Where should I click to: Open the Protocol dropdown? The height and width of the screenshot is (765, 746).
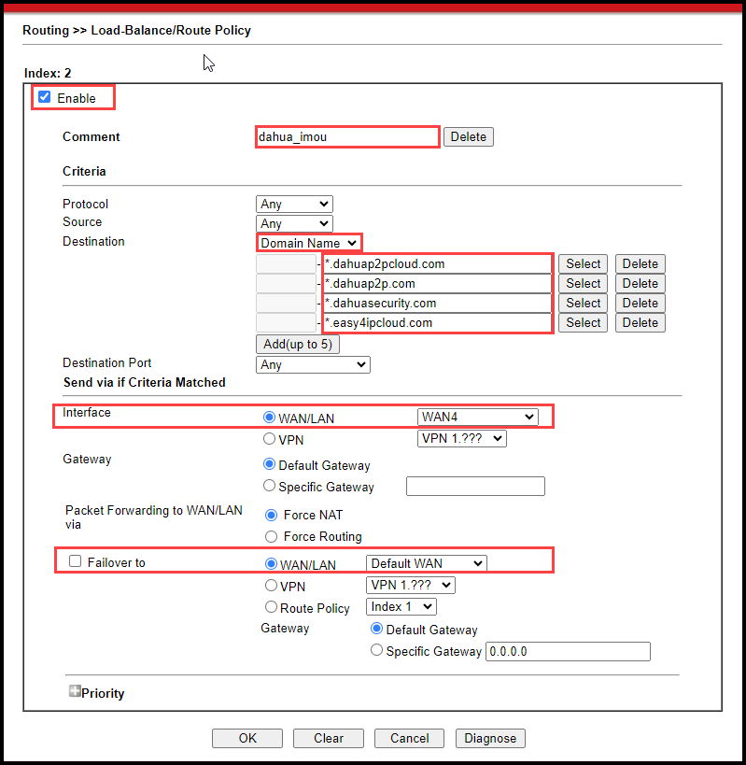pyautogui.click(x=294, y=204)
